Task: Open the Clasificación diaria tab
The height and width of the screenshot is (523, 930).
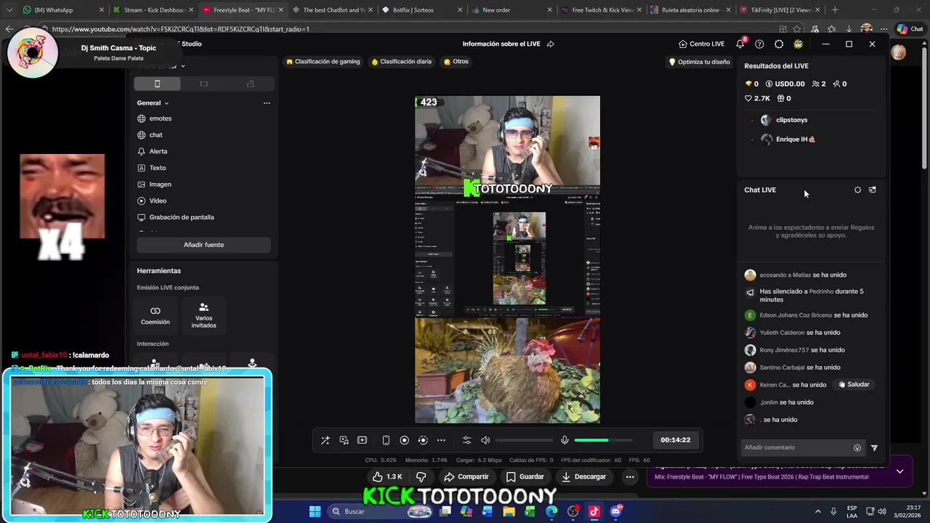Action: pyautogui.click(x=402, y=62)
